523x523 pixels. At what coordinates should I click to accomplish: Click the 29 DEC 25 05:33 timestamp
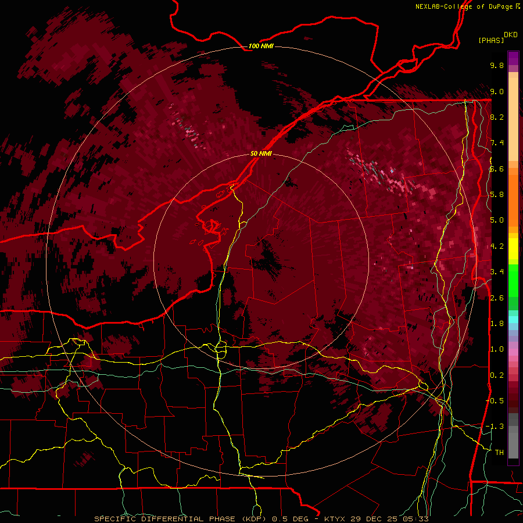pos(389,519)
